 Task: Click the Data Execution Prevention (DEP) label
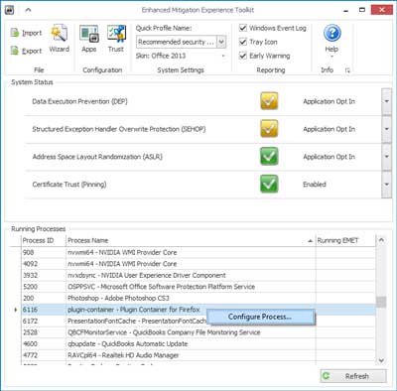pos(79,101)
